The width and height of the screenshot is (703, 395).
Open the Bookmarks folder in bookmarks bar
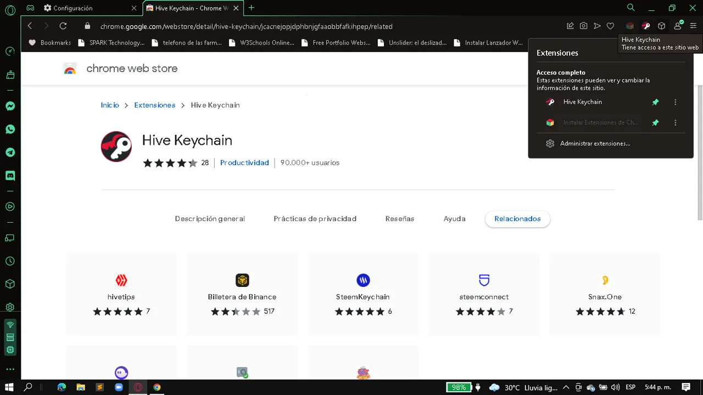[49, 43]
